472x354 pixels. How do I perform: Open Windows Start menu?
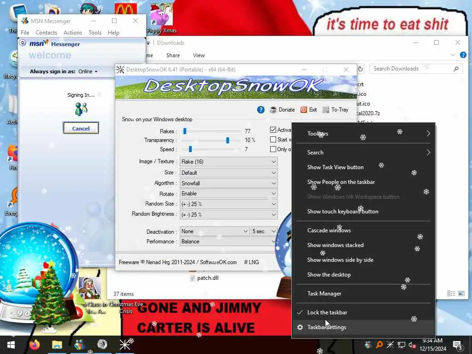[x=11, y=345]
